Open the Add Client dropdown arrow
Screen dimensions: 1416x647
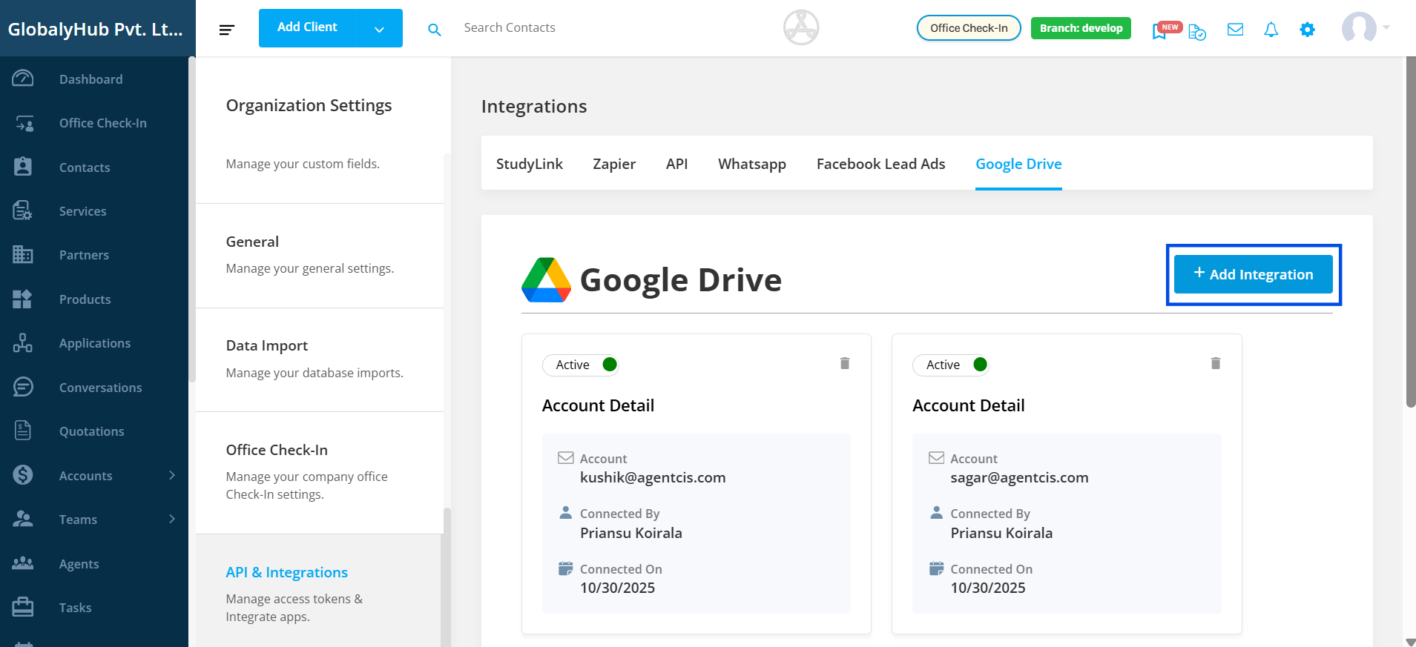click(379, 30)
